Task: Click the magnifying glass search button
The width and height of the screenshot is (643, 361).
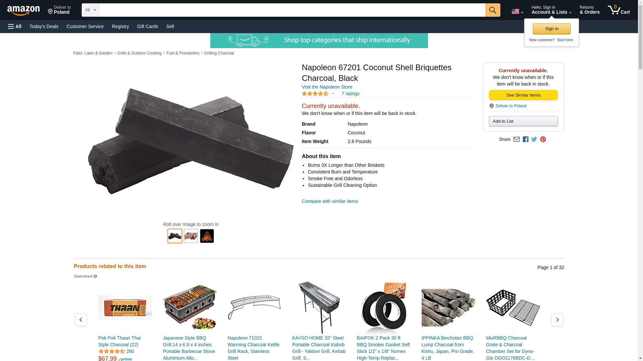Action: click(493, 10)
